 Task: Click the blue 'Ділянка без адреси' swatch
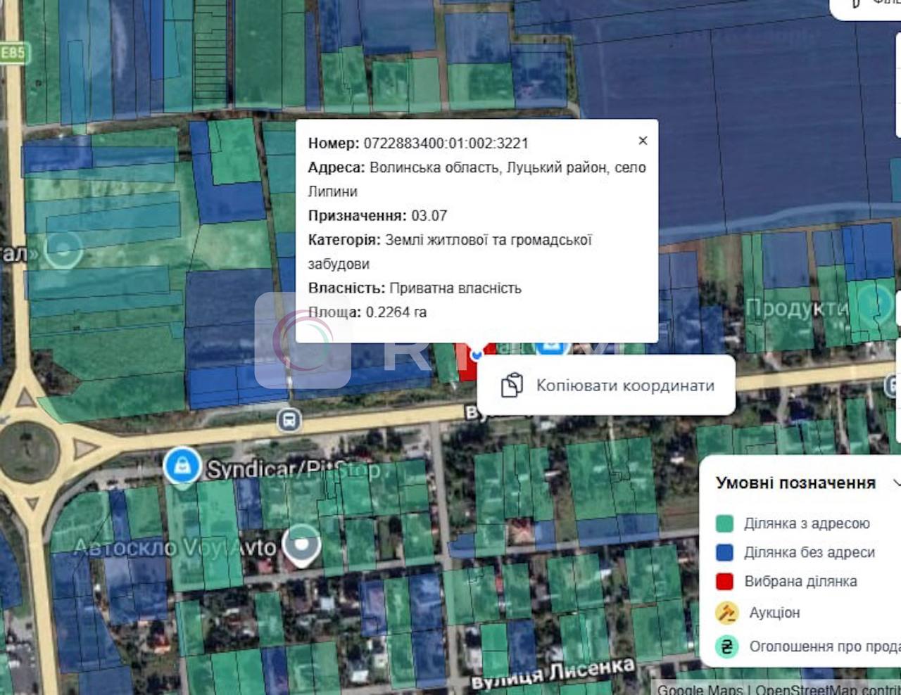click(724, 552)
